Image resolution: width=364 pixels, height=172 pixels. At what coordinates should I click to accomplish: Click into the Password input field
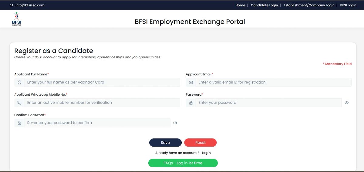[268, 103]
